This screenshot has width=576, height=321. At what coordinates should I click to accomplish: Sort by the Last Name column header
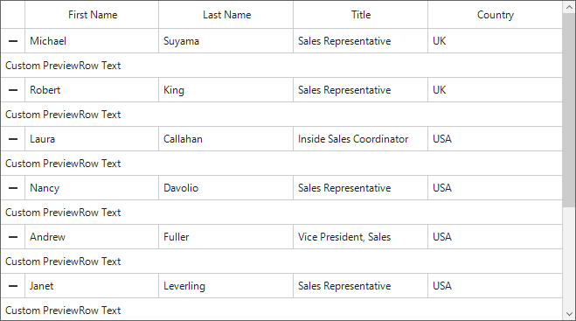pos(226,15)
